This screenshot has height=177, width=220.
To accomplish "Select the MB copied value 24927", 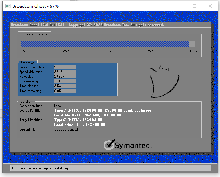I will (65, 76).
